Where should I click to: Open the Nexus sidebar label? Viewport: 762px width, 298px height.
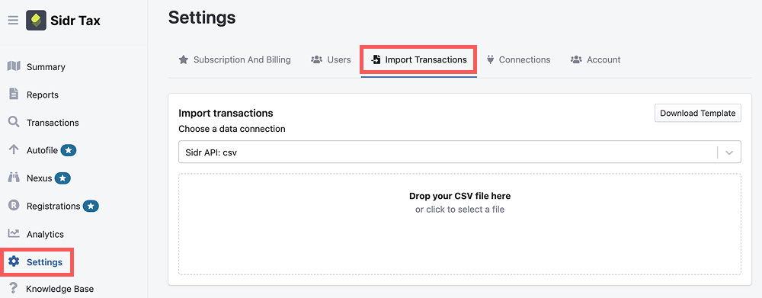click(39, 178)
